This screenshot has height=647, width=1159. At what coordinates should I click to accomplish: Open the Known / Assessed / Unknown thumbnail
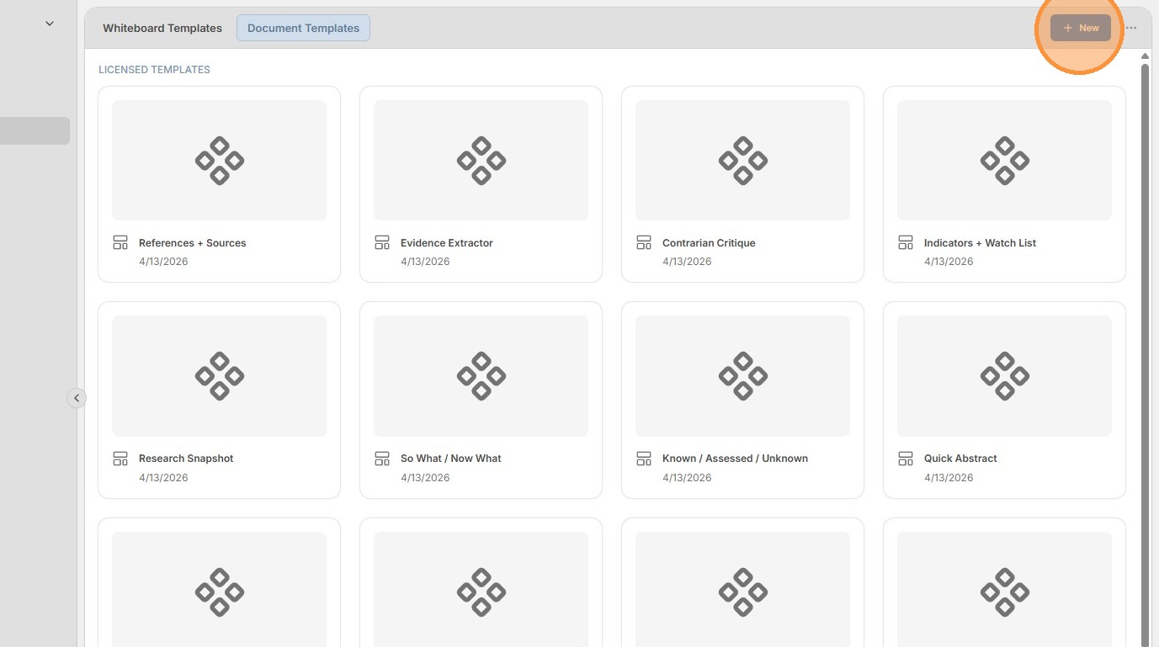point(742,376)
